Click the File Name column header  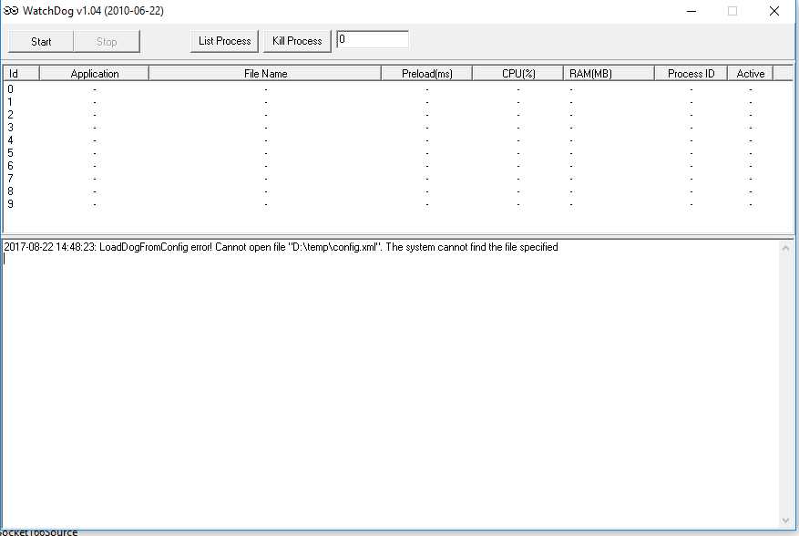[265, 74]
